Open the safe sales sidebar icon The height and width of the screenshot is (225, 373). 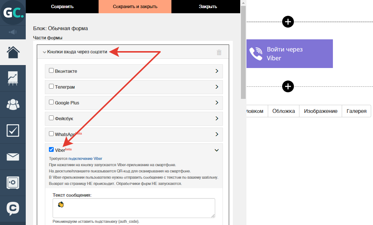[13, 183]
